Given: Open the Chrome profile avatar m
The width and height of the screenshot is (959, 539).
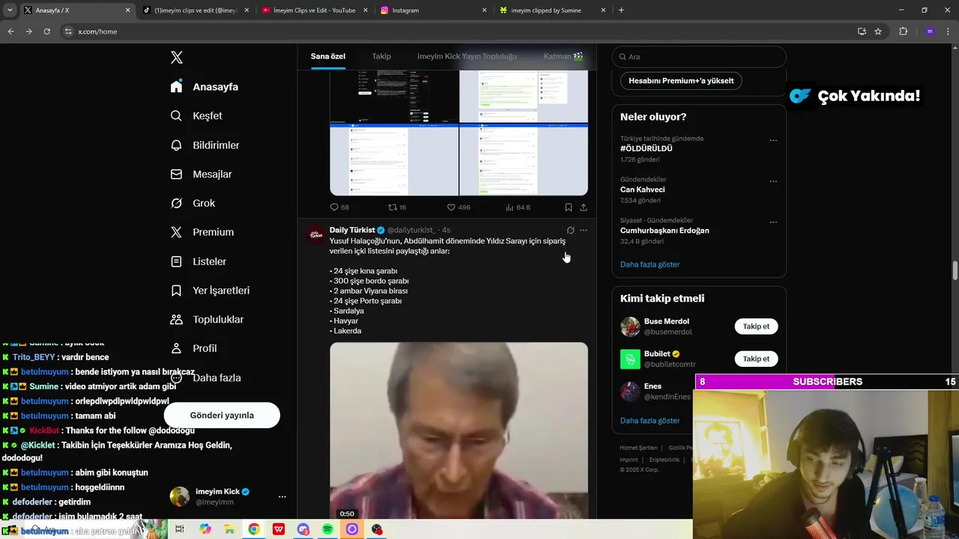Looking at the screenshot, I should point(930,31).
